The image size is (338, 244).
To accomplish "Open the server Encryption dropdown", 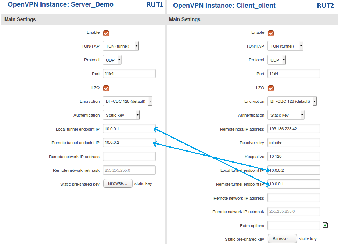I will pos(127,101).
